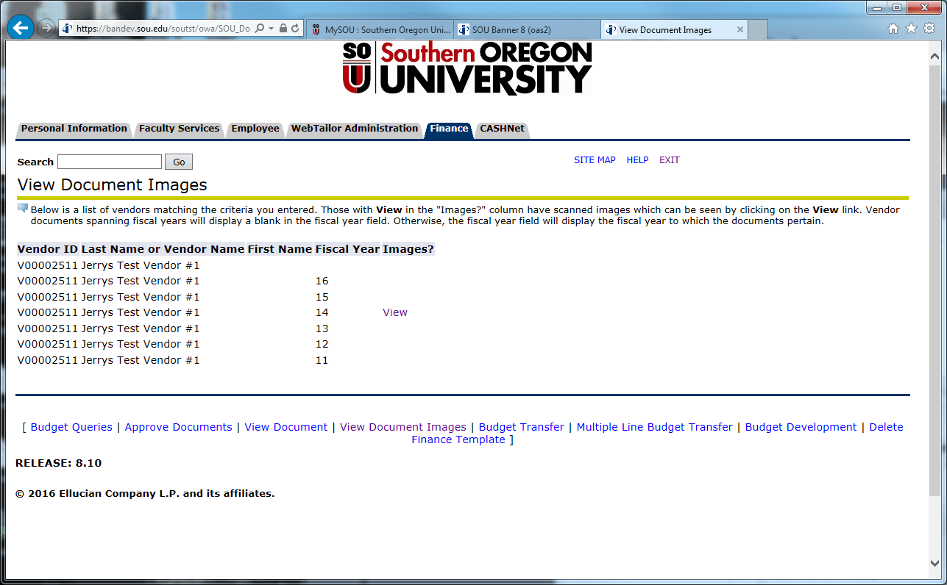Open the Personal Information tab
Viewport: 947px width, 585px height.
74,129
